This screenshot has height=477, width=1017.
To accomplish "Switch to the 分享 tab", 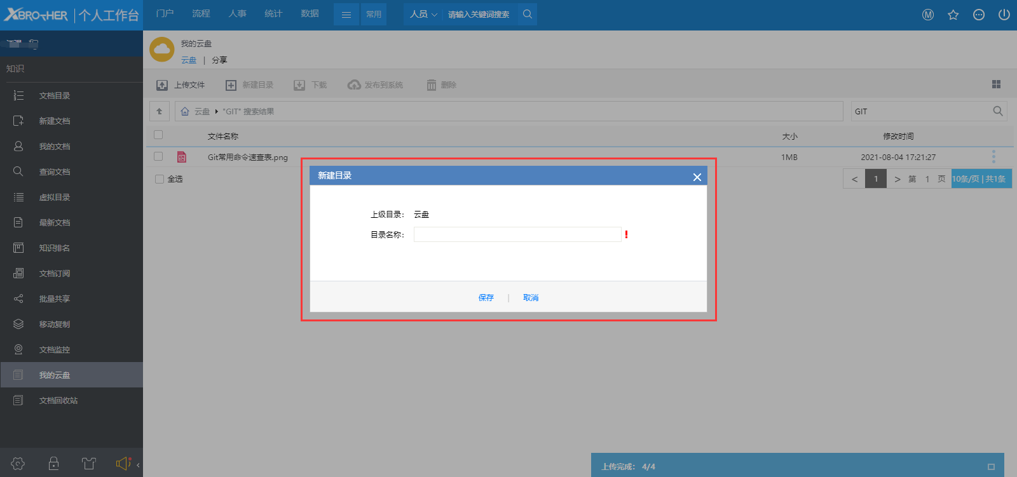I will (x=219, y=60).
